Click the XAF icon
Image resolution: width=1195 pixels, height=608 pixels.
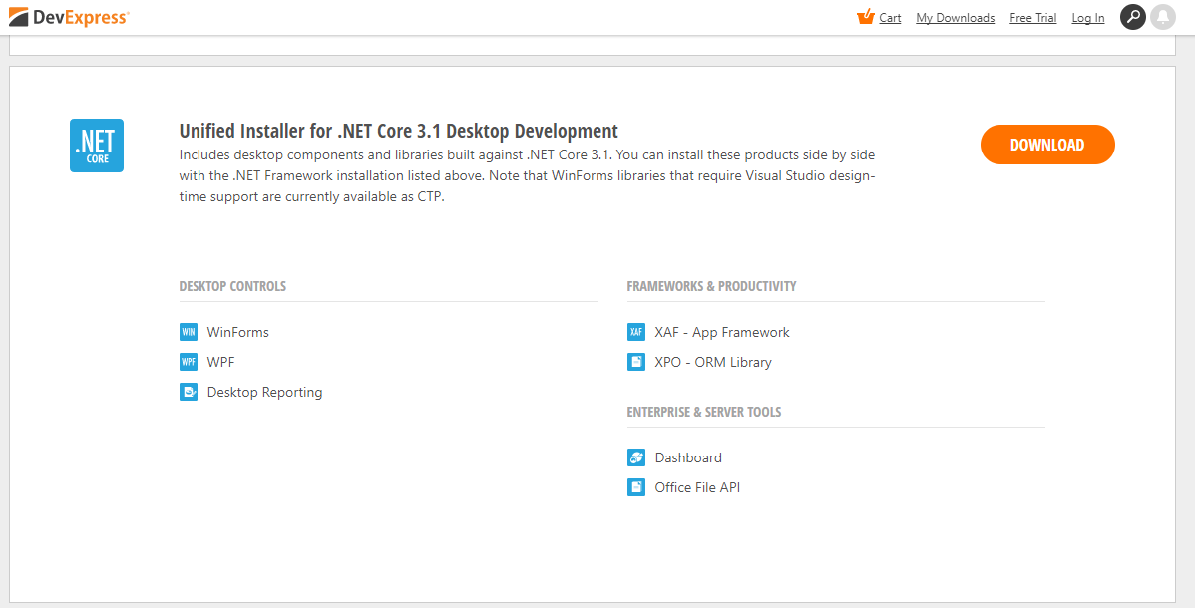coord(636,332)
